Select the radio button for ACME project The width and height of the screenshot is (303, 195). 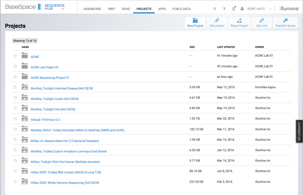(x=15, y=56)
